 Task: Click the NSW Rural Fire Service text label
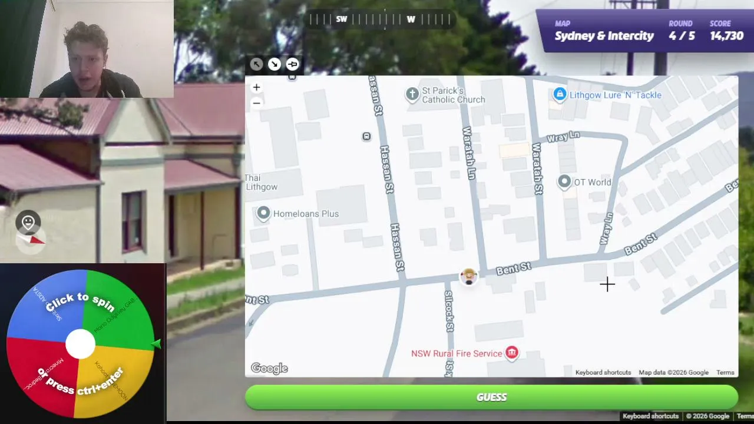coord(457,353)
